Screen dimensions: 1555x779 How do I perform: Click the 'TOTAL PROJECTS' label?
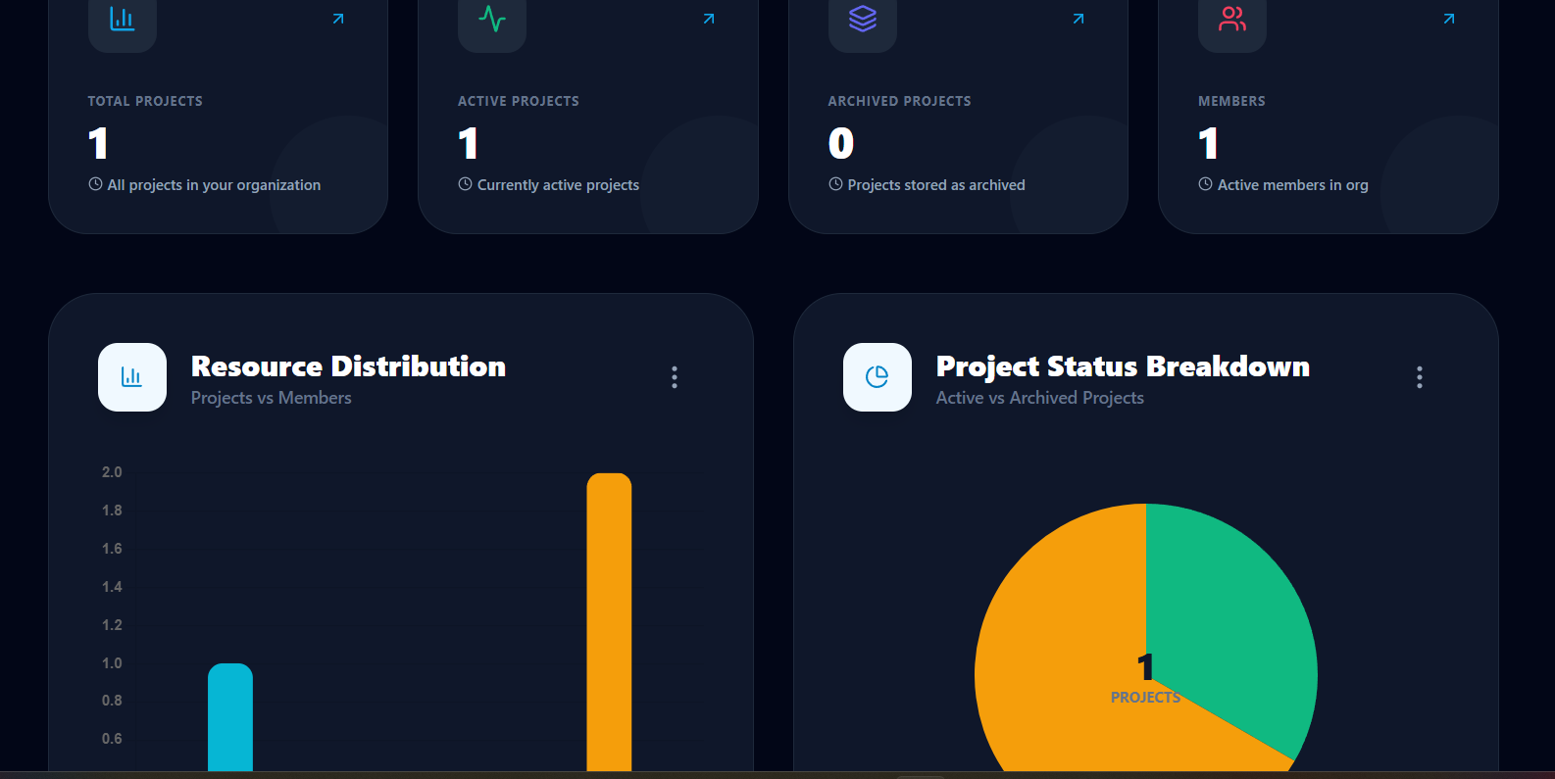145,101
